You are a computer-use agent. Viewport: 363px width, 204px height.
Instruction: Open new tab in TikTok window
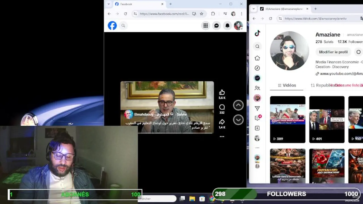(x=315, y=9)
